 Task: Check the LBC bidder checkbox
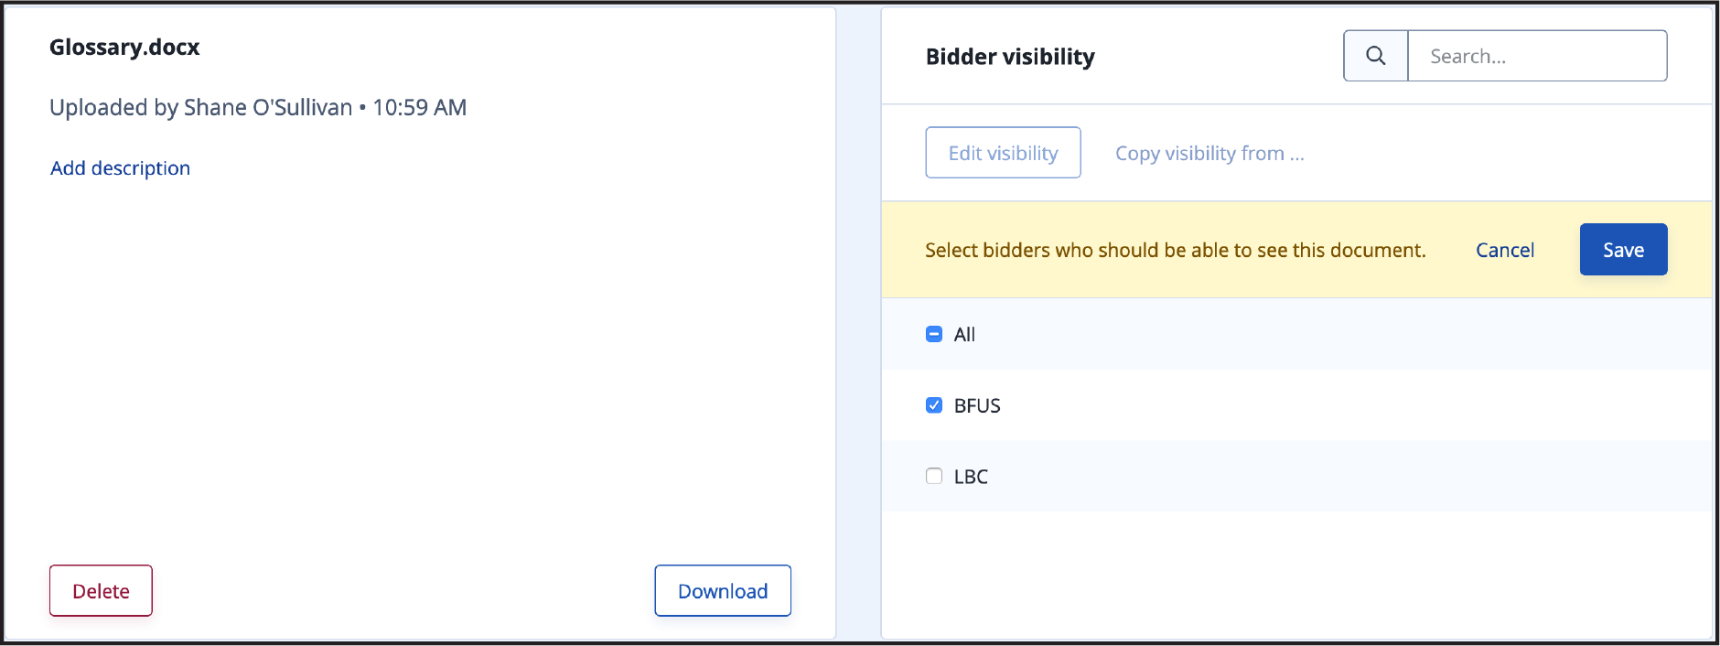pyautogui.click(x=934, y=476)
